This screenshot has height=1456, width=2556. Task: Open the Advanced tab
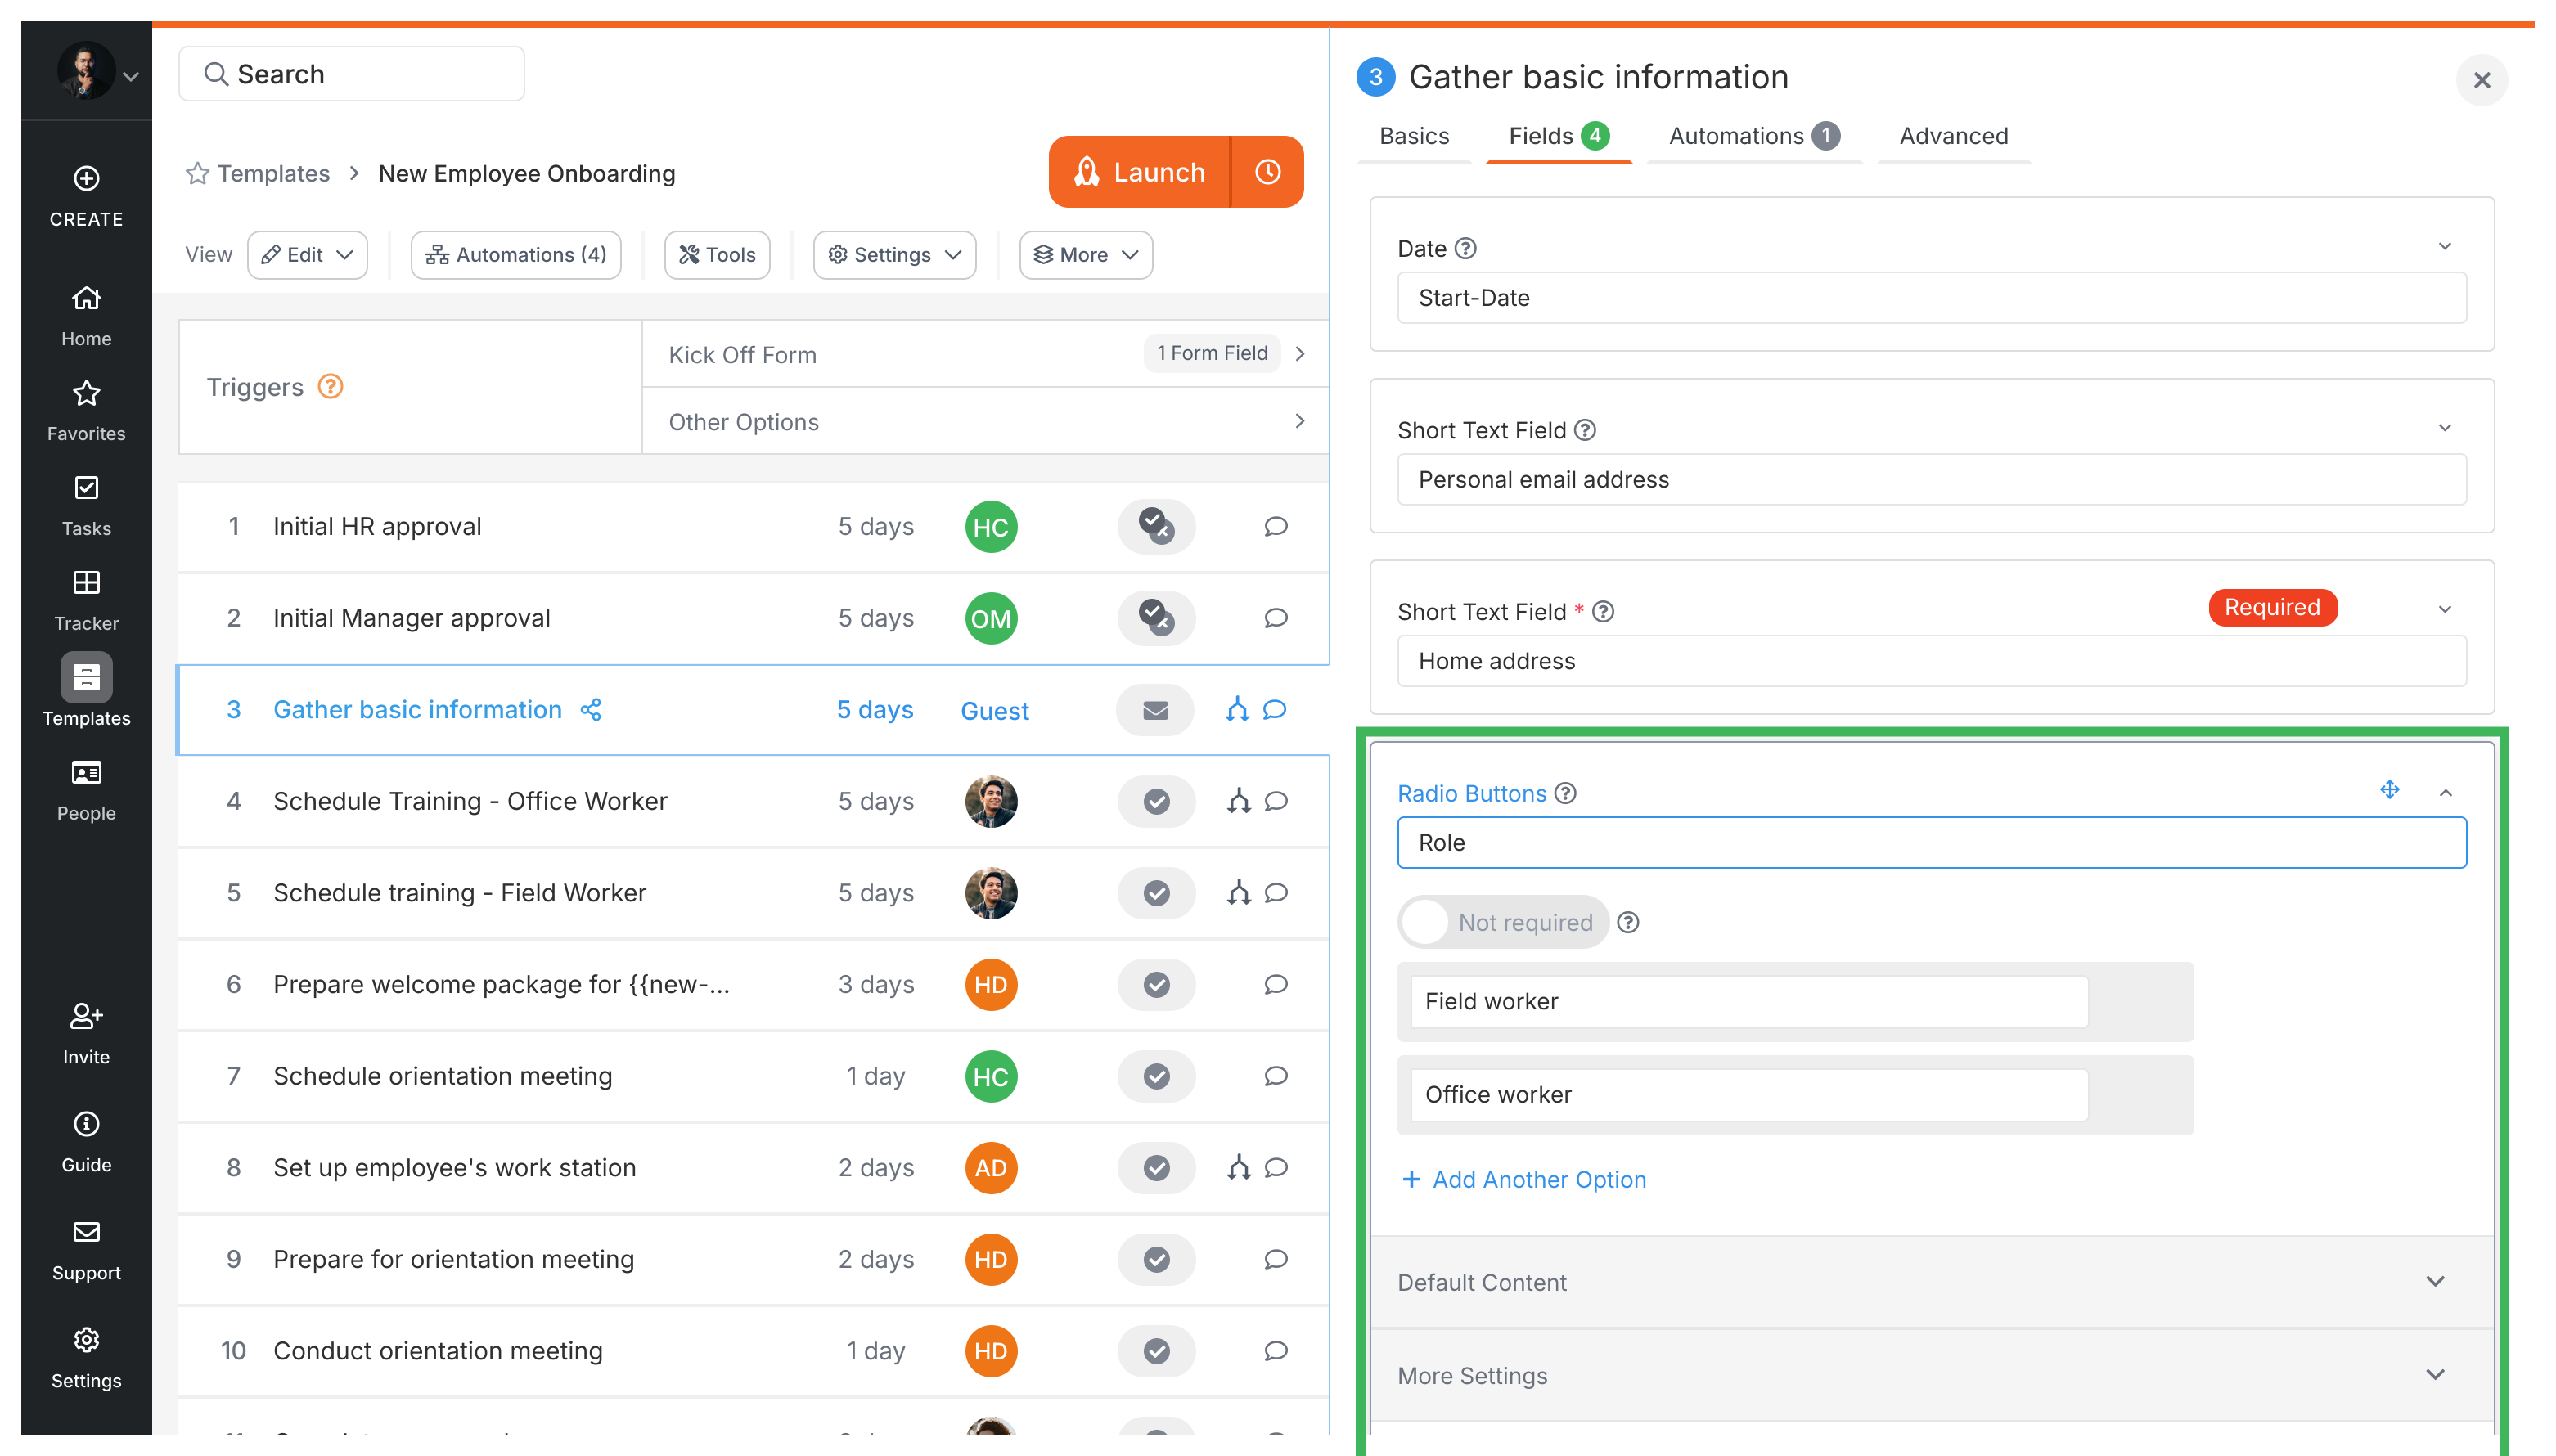click(1953, 136)
